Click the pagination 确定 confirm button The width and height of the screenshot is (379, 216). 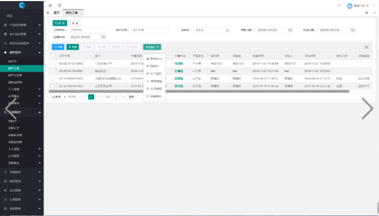coord(131,97)
